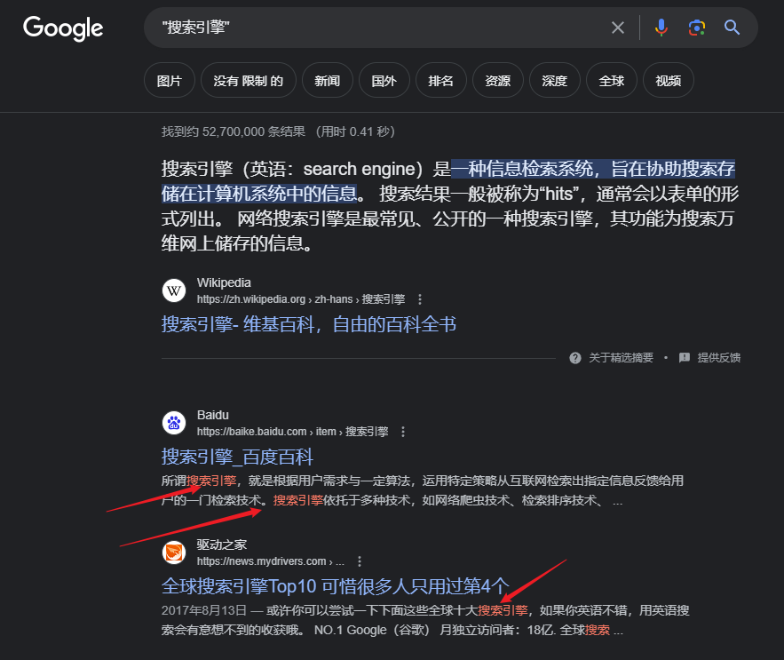784x660 pixels.
Task: Select the 深度 filter chip
Action: (555, 81)
